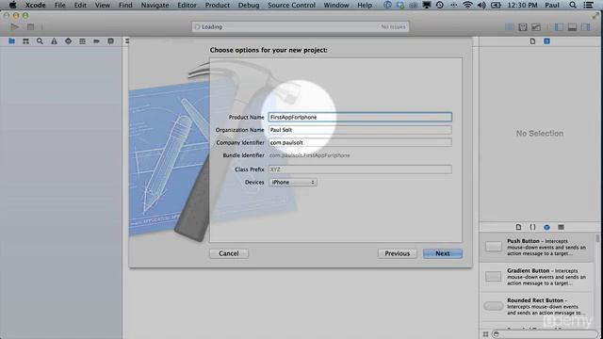Click Next to continue project setup

coord(442,253)
